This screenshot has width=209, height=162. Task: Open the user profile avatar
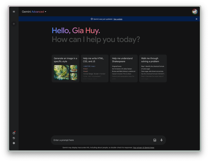coord(195,12)
